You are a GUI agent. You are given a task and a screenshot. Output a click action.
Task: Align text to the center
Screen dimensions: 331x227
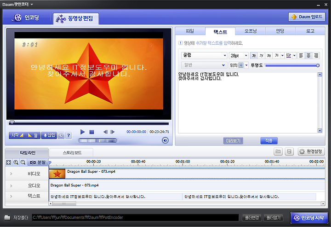[308, 56]
